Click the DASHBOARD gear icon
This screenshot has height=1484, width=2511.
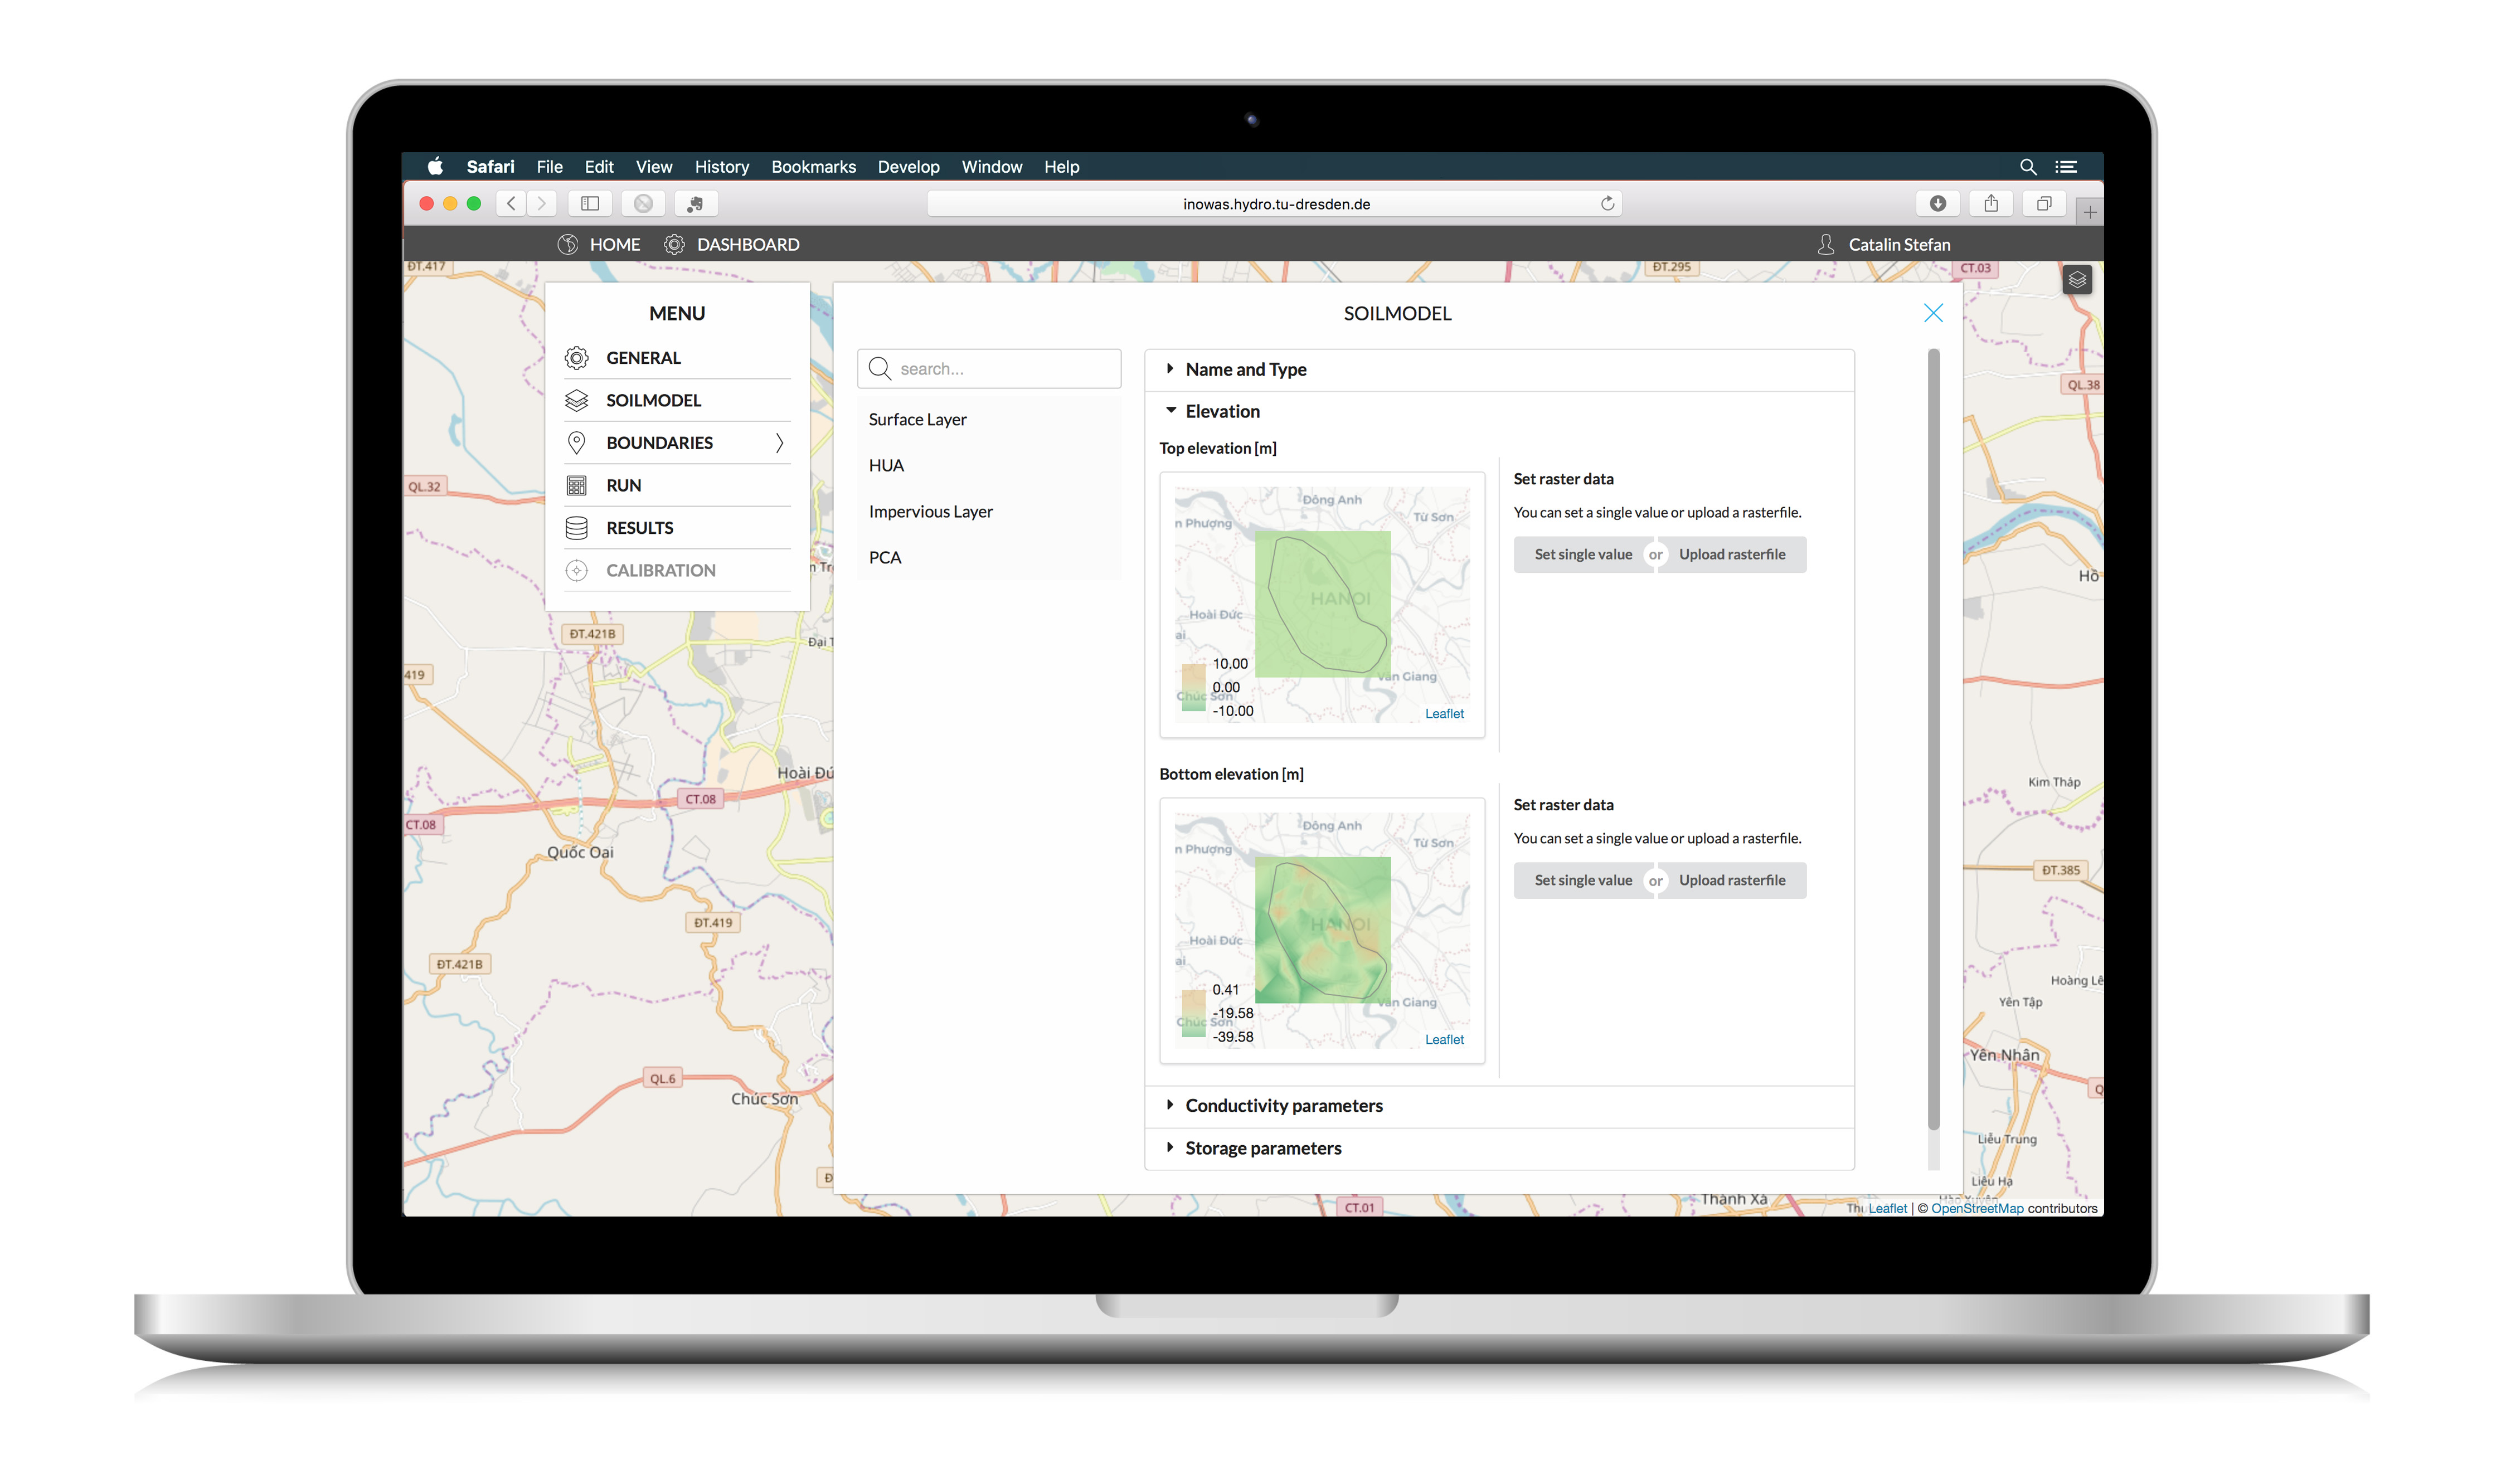(674, 245)
